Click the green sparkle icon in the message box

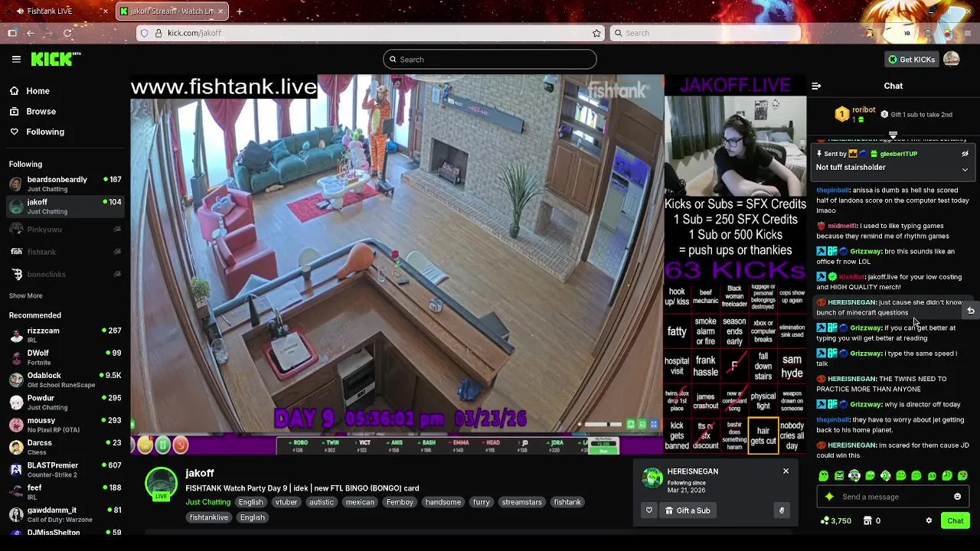[829, 497]
